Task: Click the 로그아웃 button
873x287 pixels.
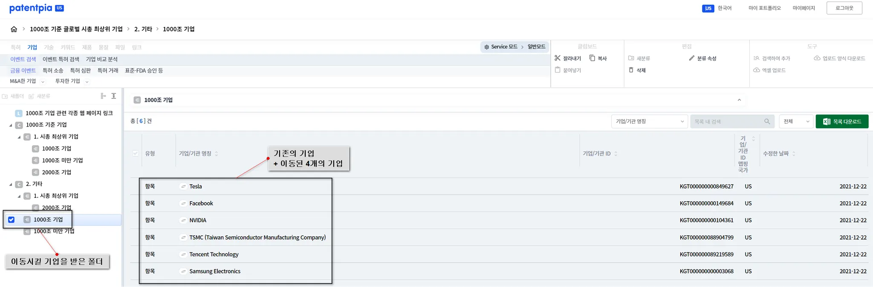Action: tap(844, 8)
